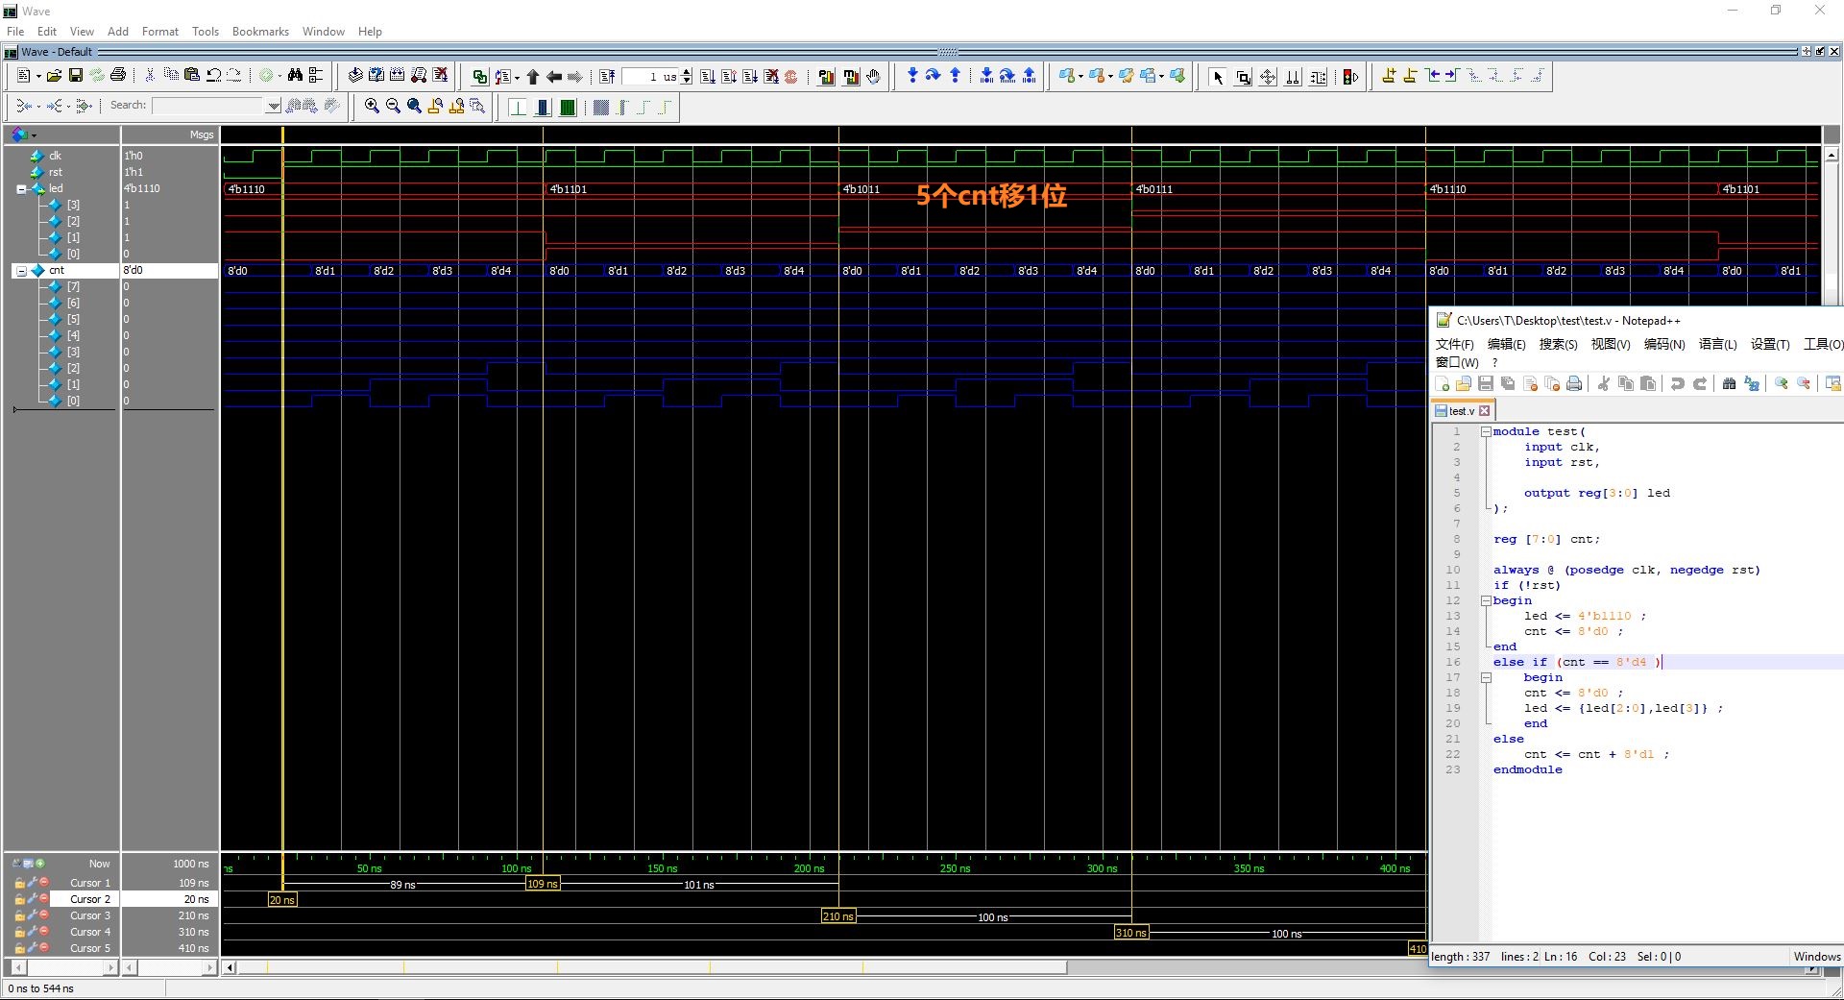
Task: Click the Undo icon in Notepad++ toolbar
Action: pos(1677,383)
